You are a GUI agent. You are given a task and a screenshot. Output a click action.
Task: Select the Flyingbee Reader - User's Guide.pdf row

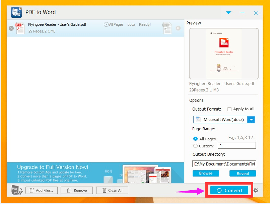pyautogui.click(x=95, y=28)
